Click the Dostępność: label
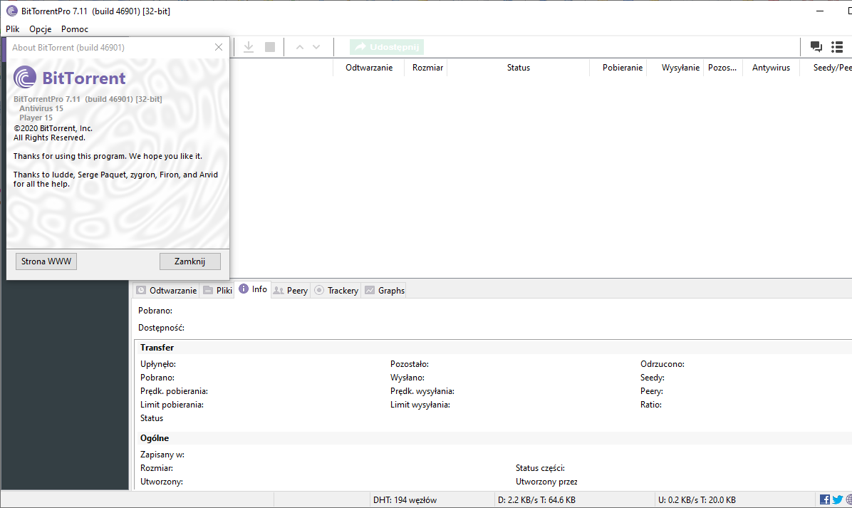852x508 pixels. click(161, 328)
